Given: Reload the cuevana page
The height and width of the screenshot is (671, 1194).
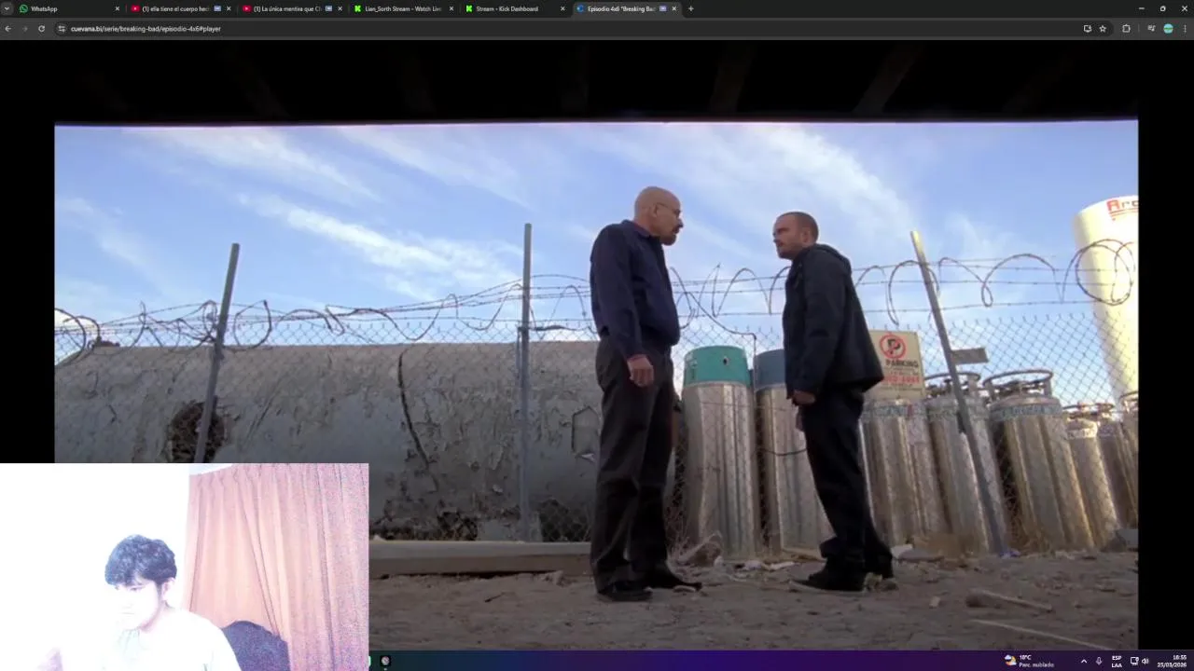Looking at the screenshot, I should point(41,29).
